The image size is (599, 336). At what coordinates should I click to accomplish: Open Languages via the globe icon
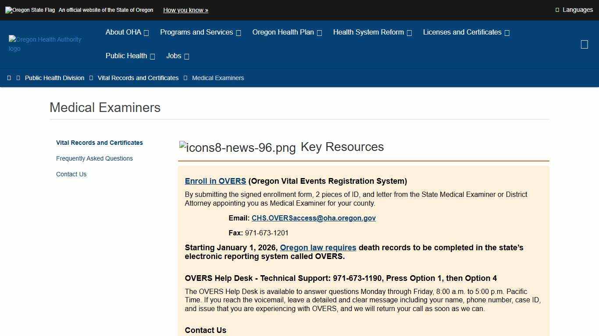click(x=557, y=10)
